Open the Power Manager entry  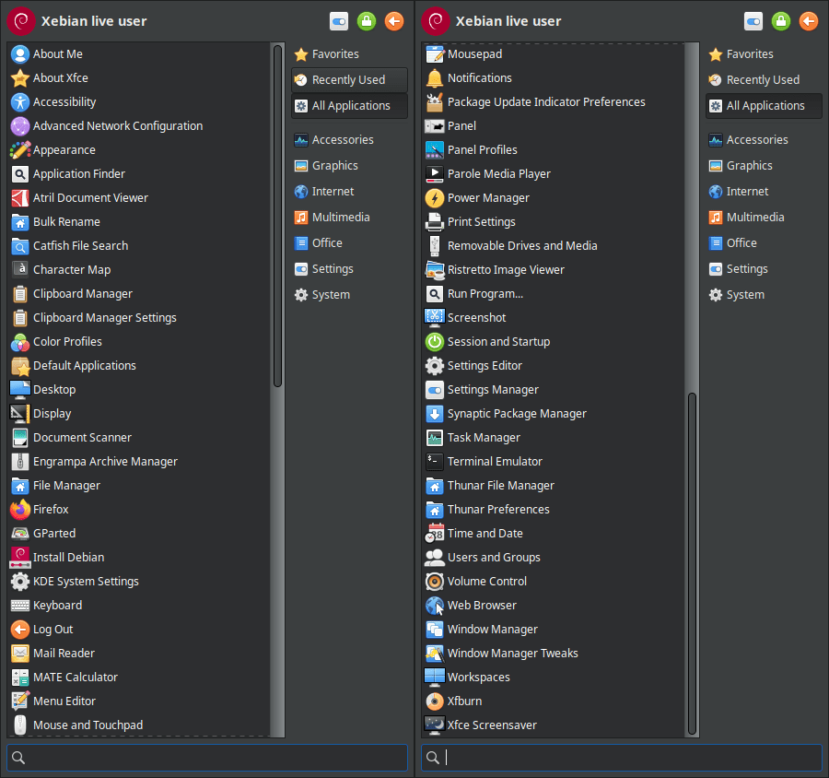(487, 198)
